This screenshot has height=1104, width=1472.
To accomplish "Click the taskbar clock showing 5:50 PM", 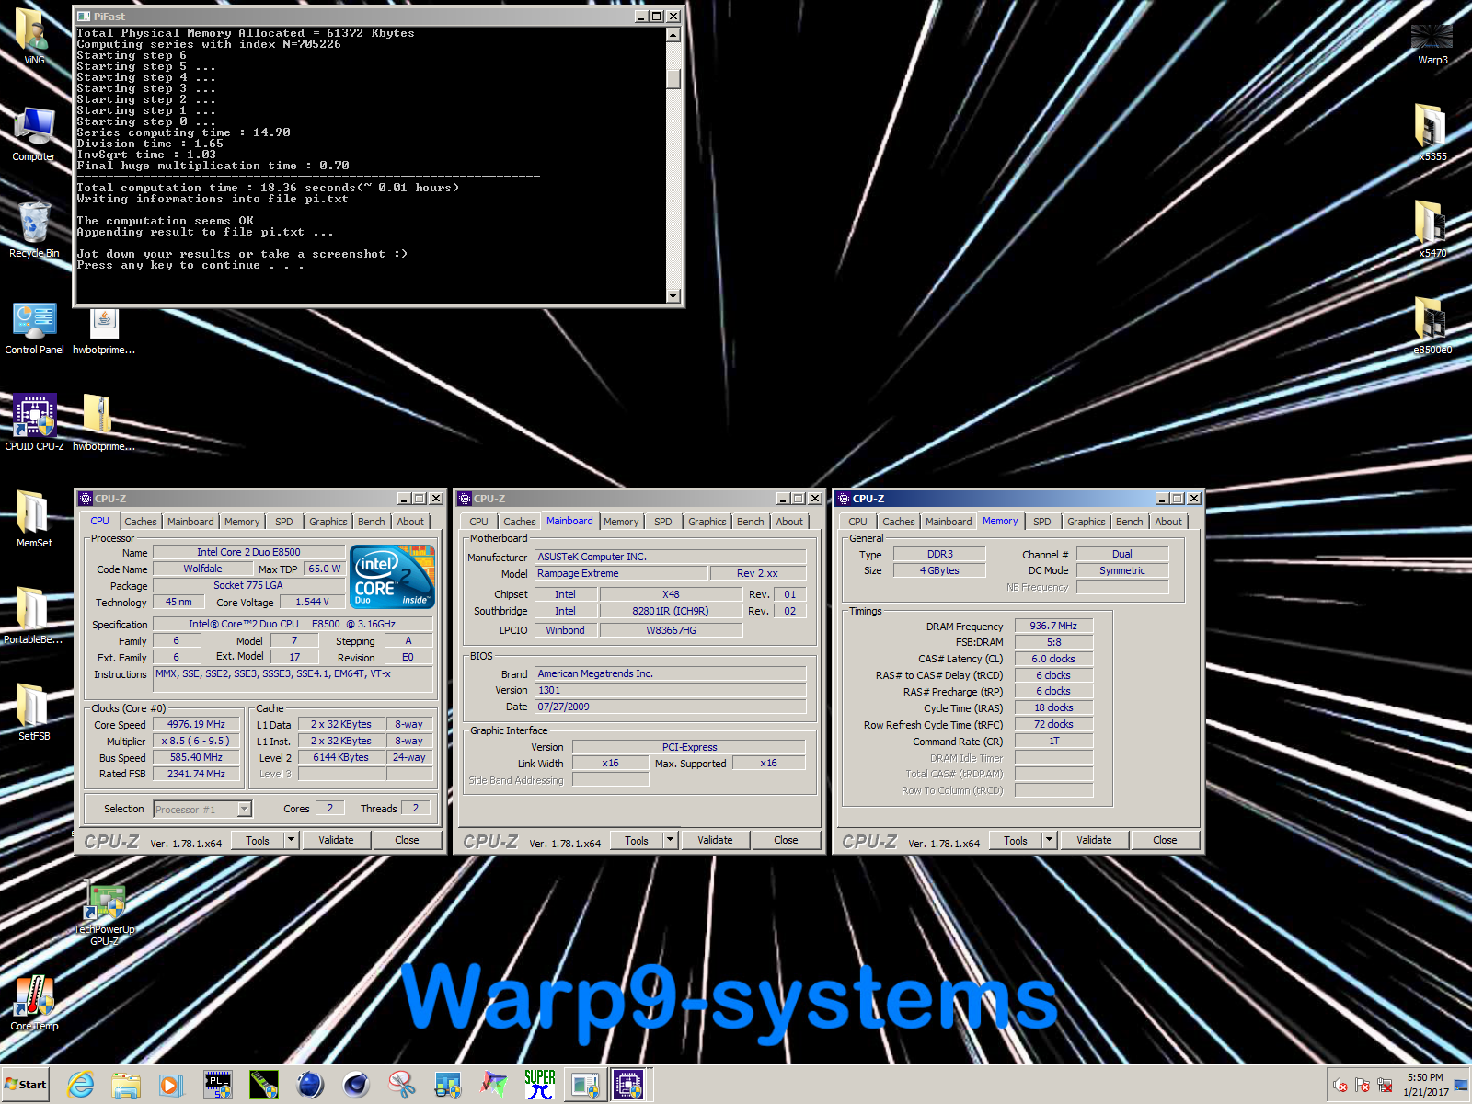I will pyautogui.click(x=1425, y=1085).
